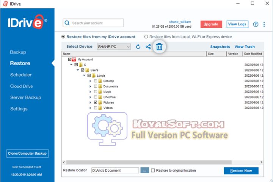Open the help question mark icon
Viewport: 273px width, 182px height.
pyautogui.click(x=256, y=24)
